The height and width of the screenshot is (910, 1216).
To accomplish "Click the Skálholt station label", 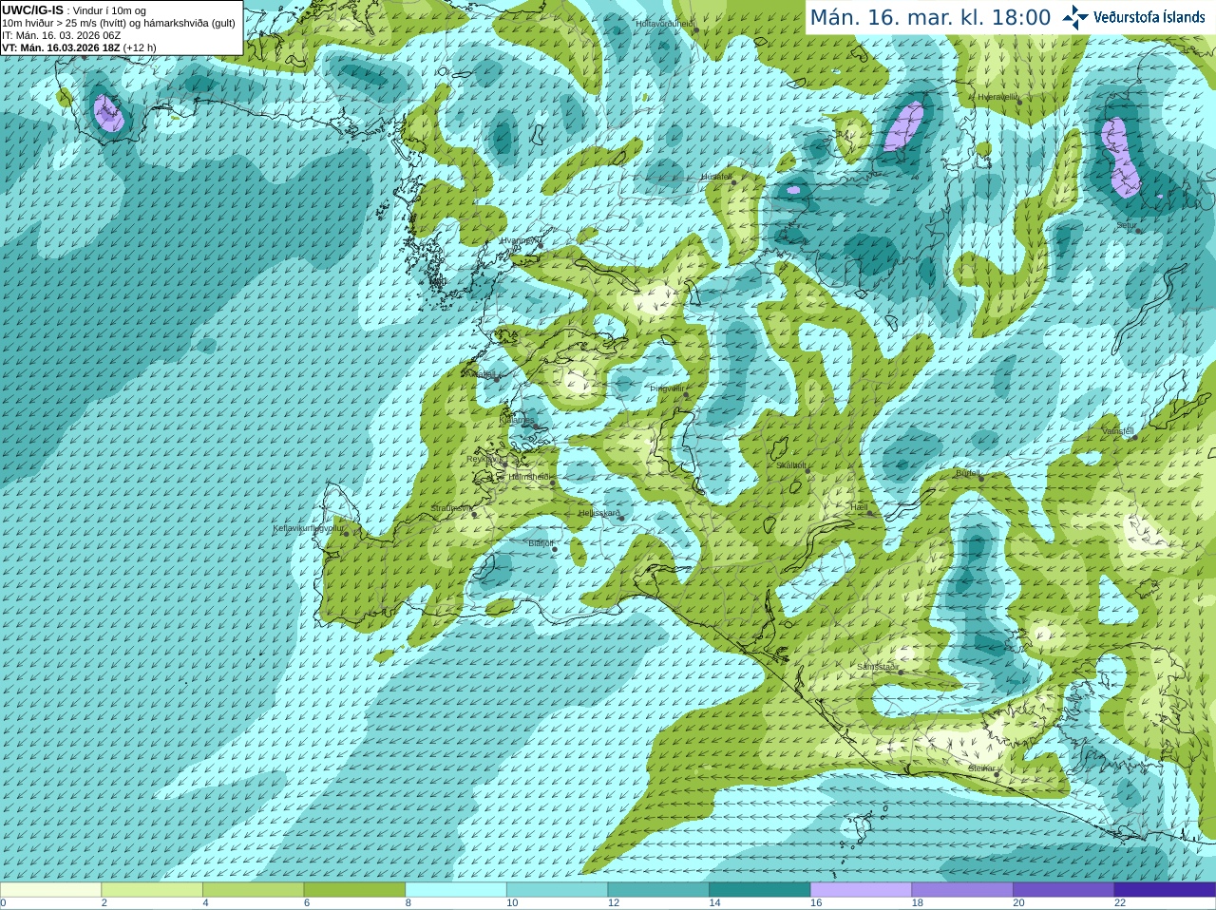I will point(790,464).
